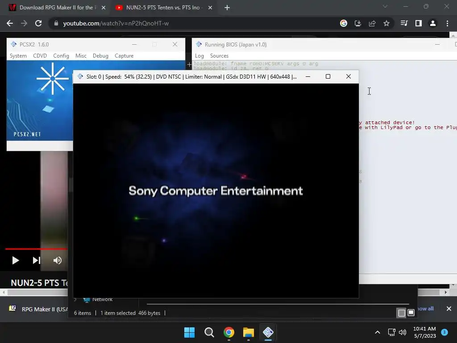The width and height of the screenshot is (457, 343).
Task: Open the Config menu in PCSX2
Action: (61, 56)
